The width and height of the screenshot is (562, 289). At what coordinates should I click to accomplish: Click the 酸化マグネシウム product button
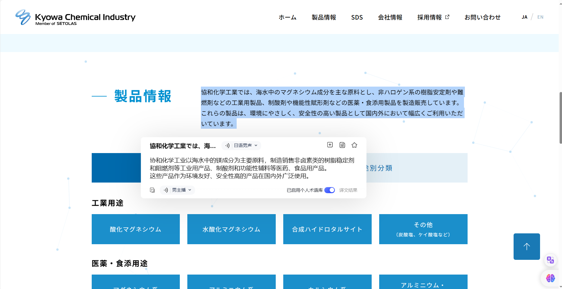click(136, 229)
